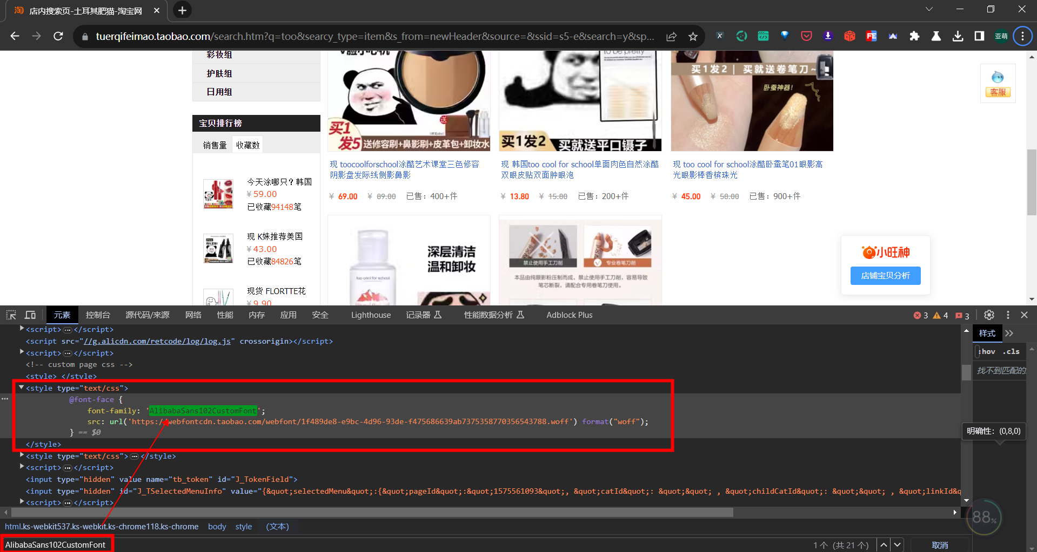Activate the DevTools element inspector tool
Screen dimensions: 1037x552
[11, 315]
